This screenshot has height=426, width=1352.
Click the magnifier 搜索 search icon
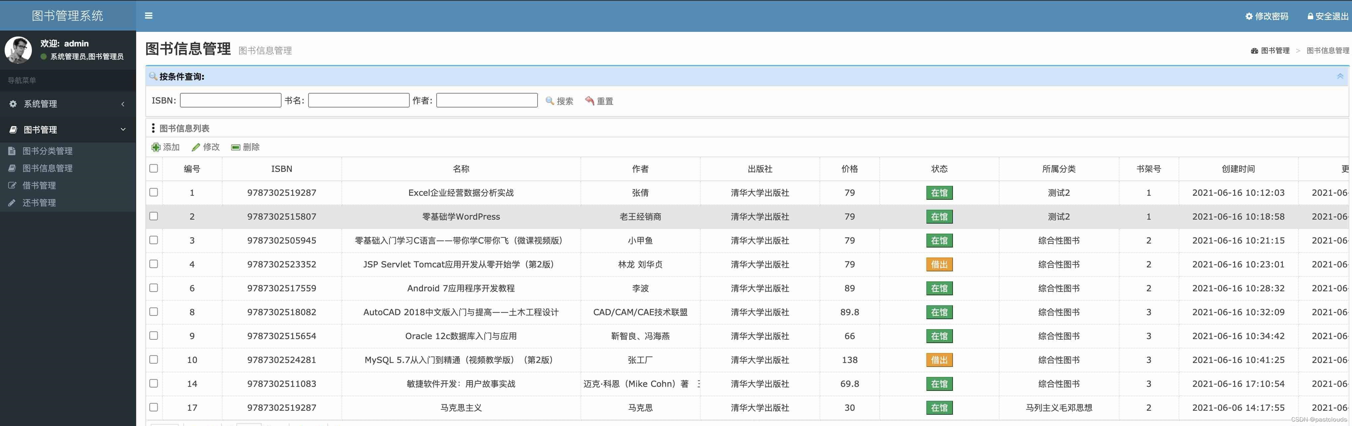click(549, 101)
